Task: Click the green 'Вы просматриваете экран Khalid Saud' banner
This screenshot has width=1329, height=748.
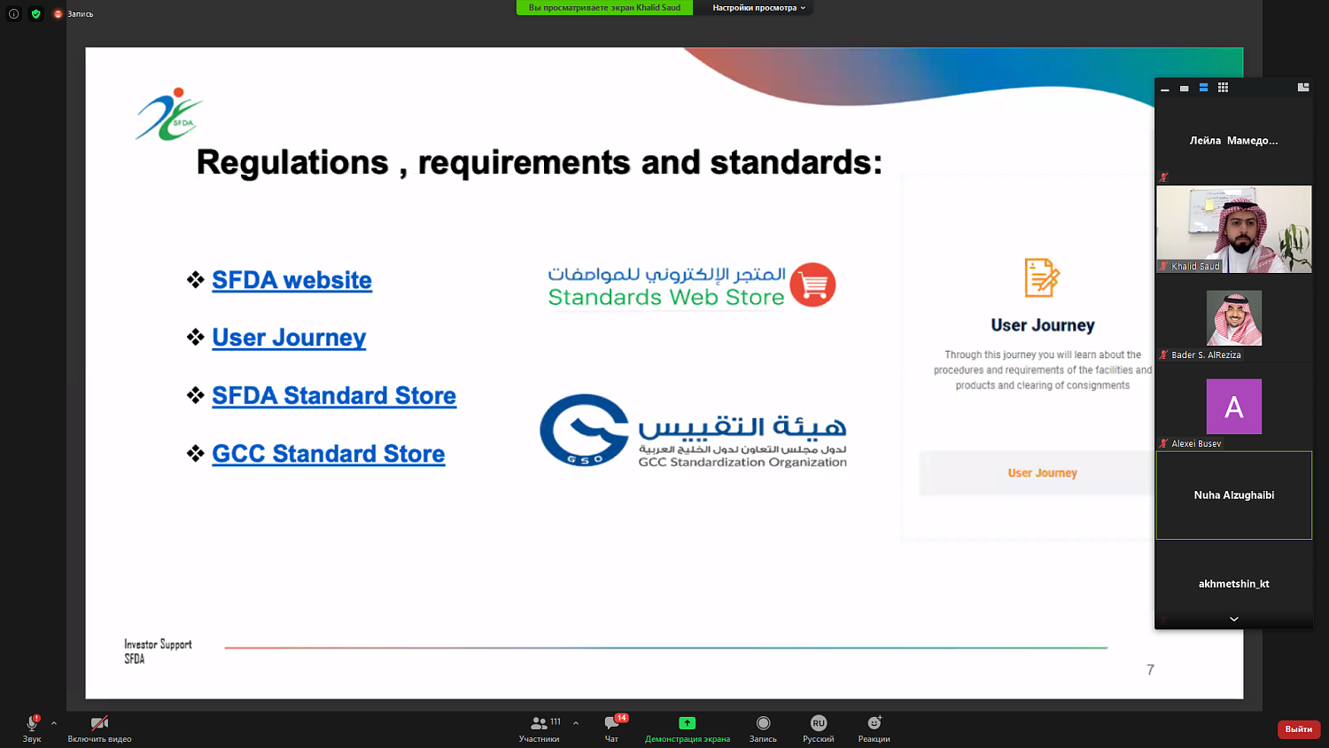Action: click(604, 7)
